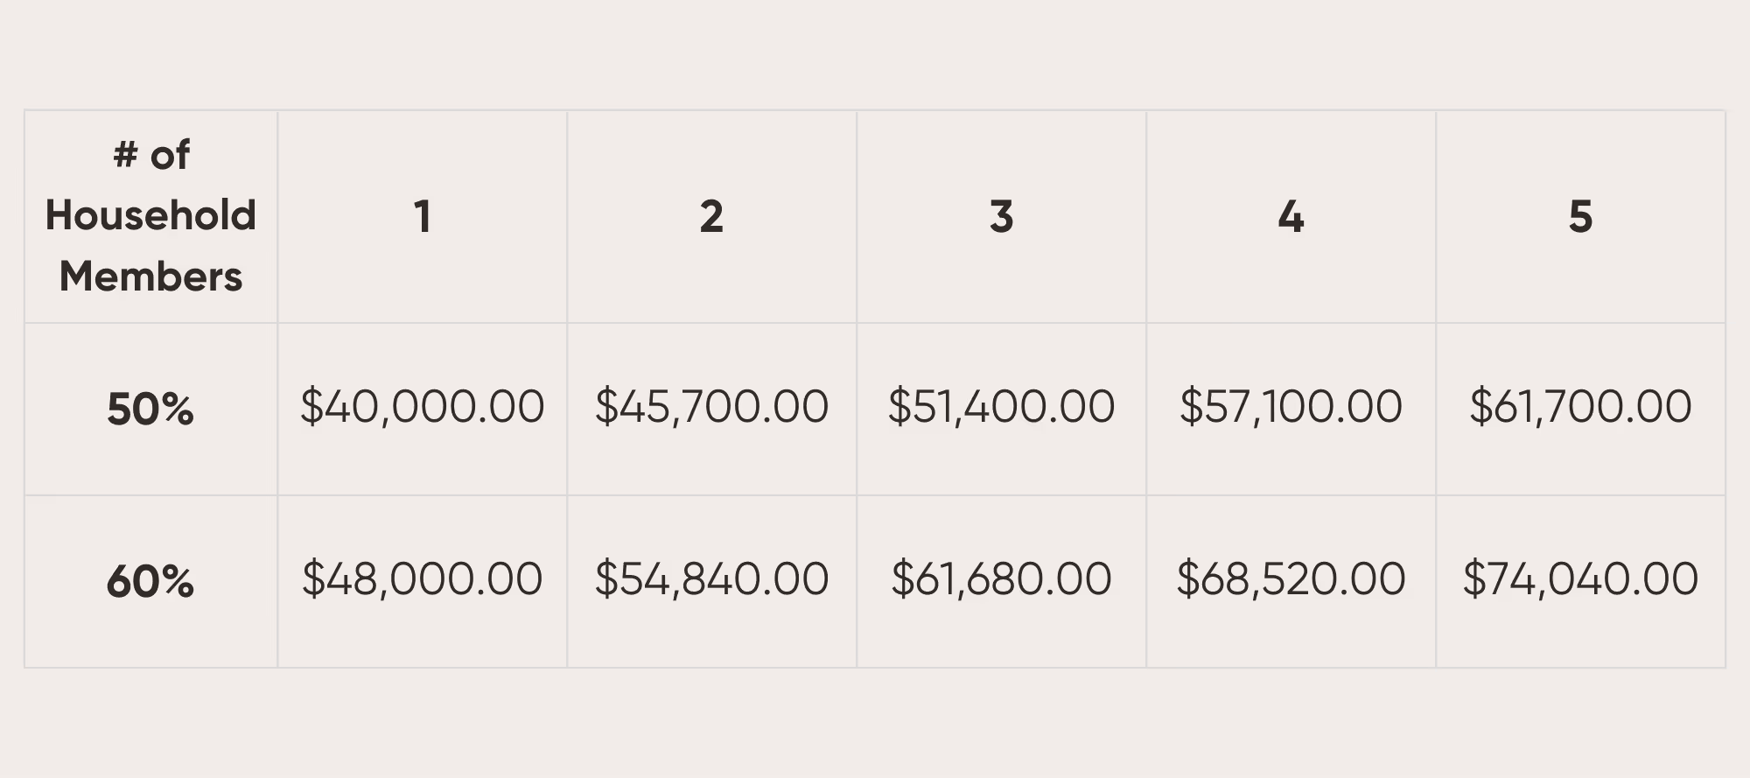This screenshot has width=1750, height=778.
Task: Click the $57,100.00 value
Action: tap(1291, 407)
